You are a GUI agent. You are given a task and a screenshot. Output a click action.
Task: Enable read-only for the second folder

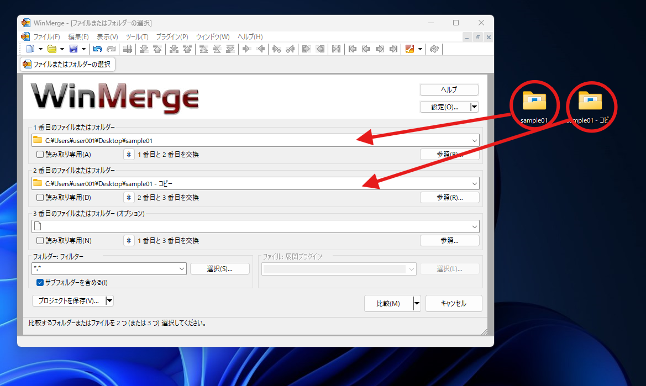click(39, 197)
